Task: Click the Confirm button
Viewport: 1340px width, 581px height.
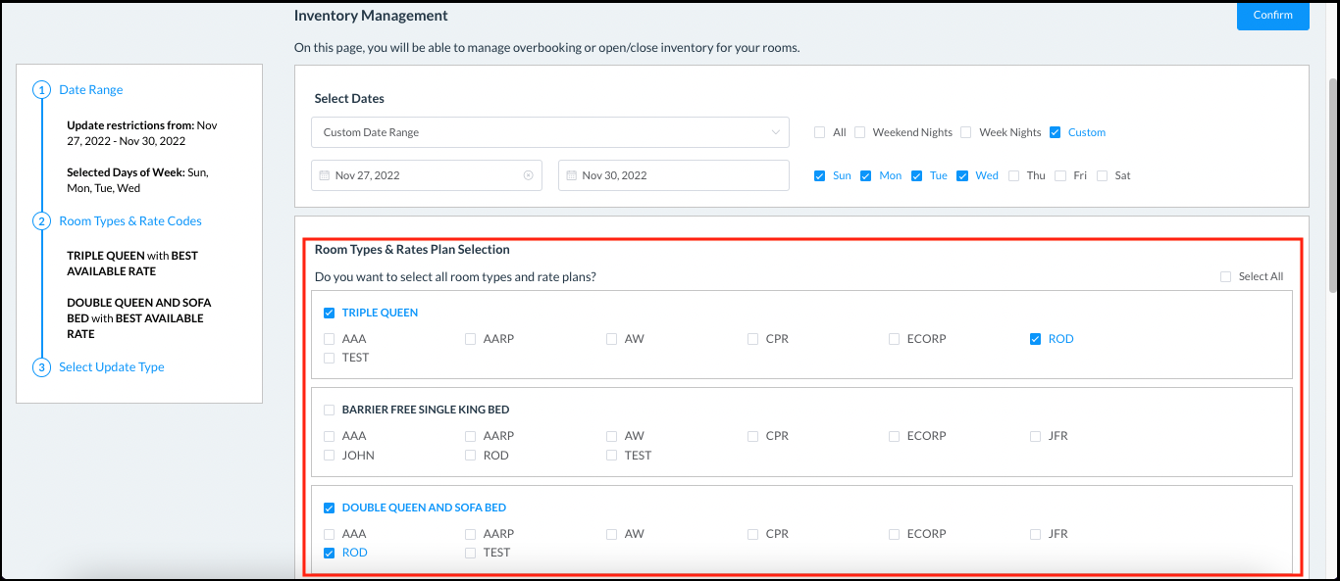Action: pyautogui.click(x=1272, y=15)
